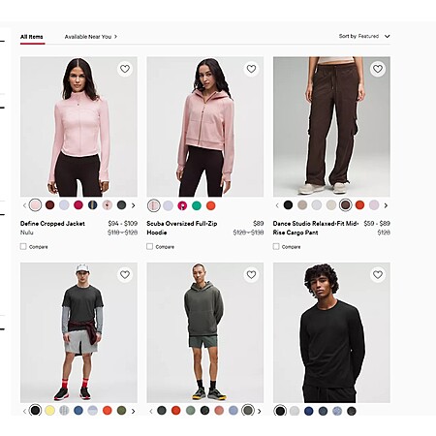The image size is (436, 436).
Task: Choose the green swatch for Scuba Hoodie
Action: pos(197,205)
